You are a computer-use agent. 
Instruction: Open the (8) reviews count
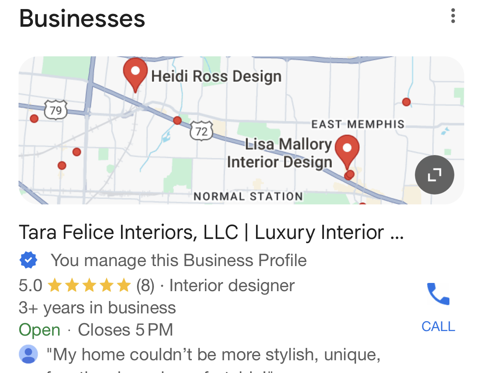pyautogui.click(x=145, y=285)
